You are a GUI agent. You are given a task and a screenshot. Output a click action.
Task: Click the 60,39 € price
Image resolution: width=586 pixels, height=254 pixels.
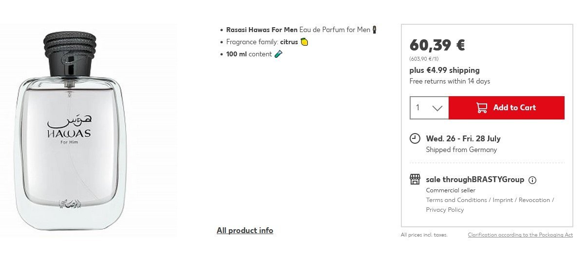click(437, 45)
